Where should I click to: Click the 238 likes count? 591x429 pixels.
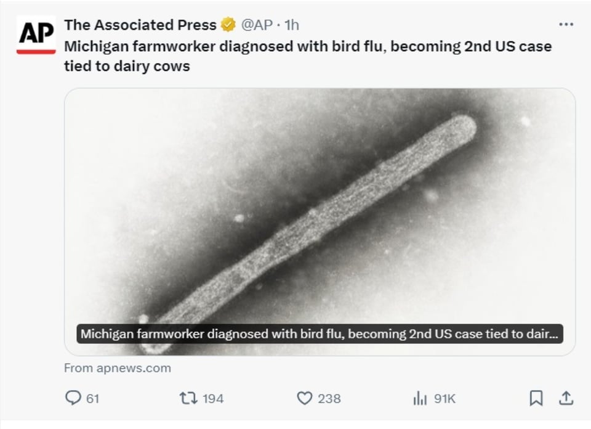point(329,399)
